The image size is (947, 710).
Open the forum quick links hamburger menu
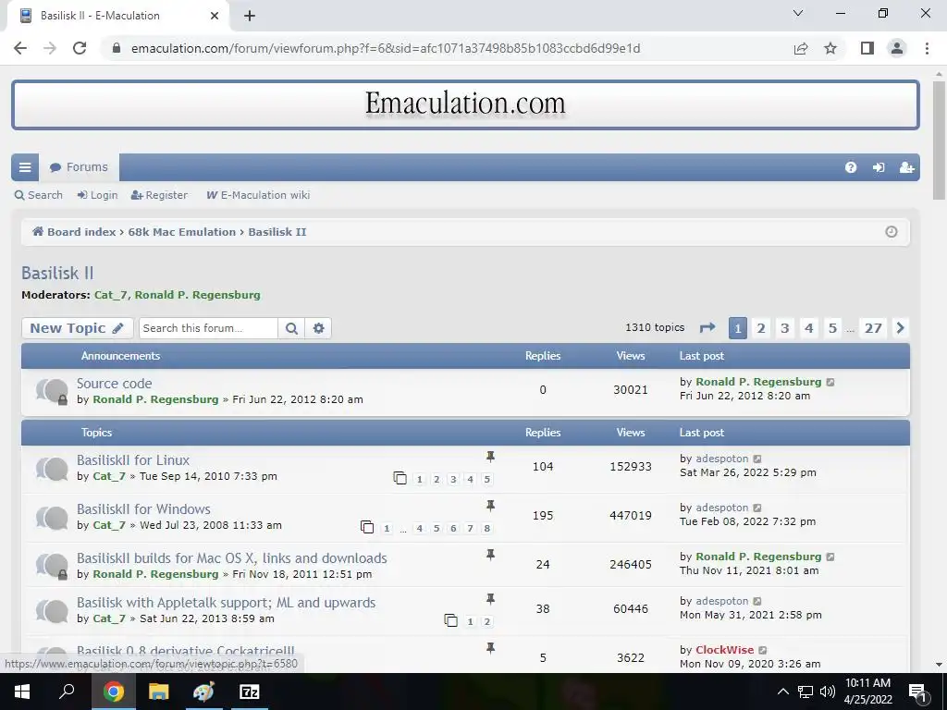(25, 167)
